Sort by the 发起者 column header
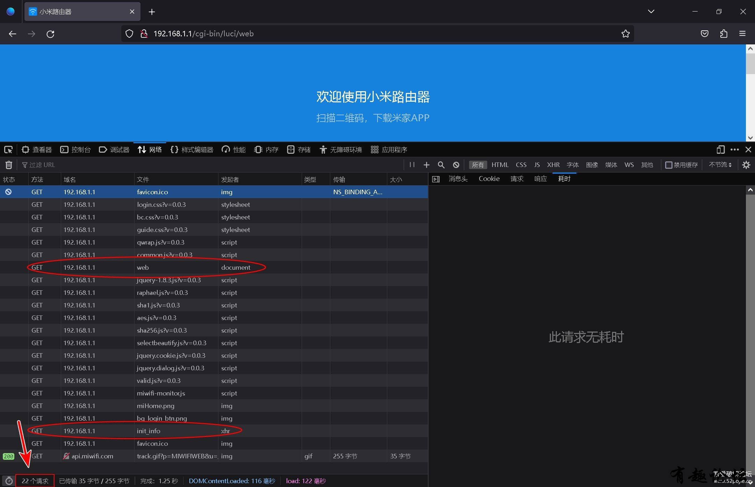Viewport: 755px width, 487px height. 260,179
